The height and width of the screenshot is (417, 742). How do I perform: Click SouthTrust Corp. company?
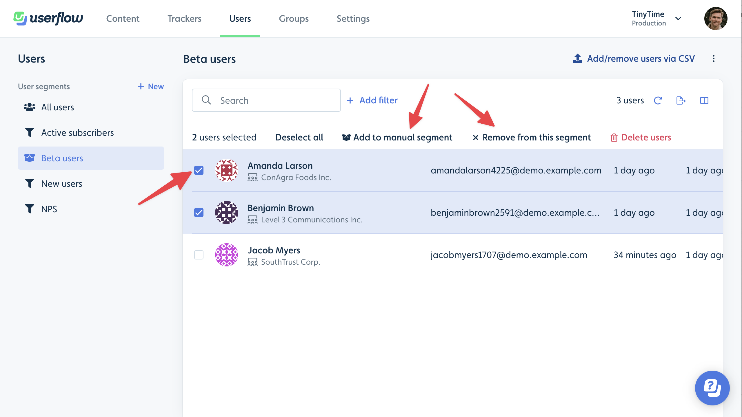[291, 262]
